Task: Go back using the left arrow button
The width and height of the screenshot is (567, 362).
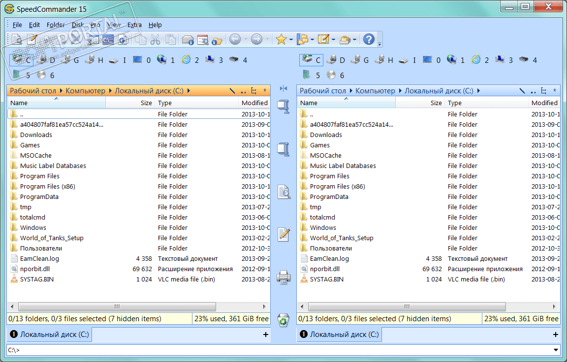Action: (235, 39)
